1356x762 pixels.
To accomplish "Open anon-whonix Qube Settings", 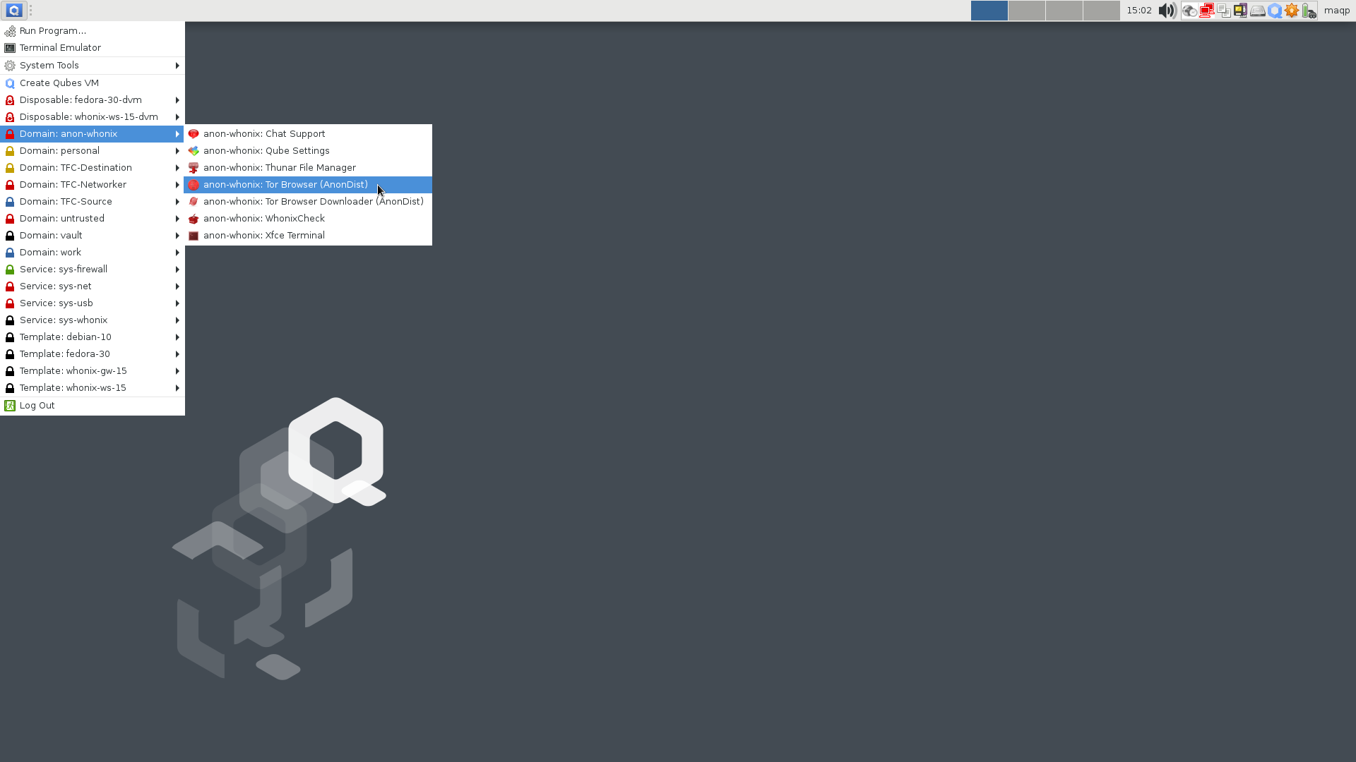I will pyautogui.click(x=266, y=151).
